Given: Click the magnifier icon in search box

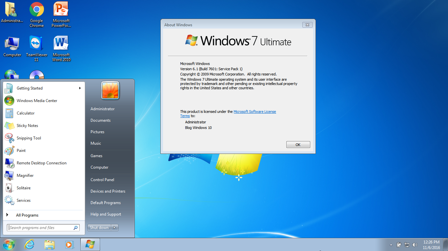Looking at the screenshot, I should 76,228.
